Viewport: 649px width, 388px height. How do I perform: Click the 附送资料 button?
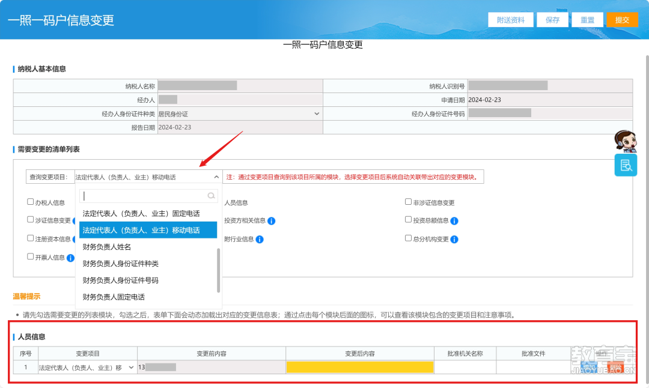(510, 20)
